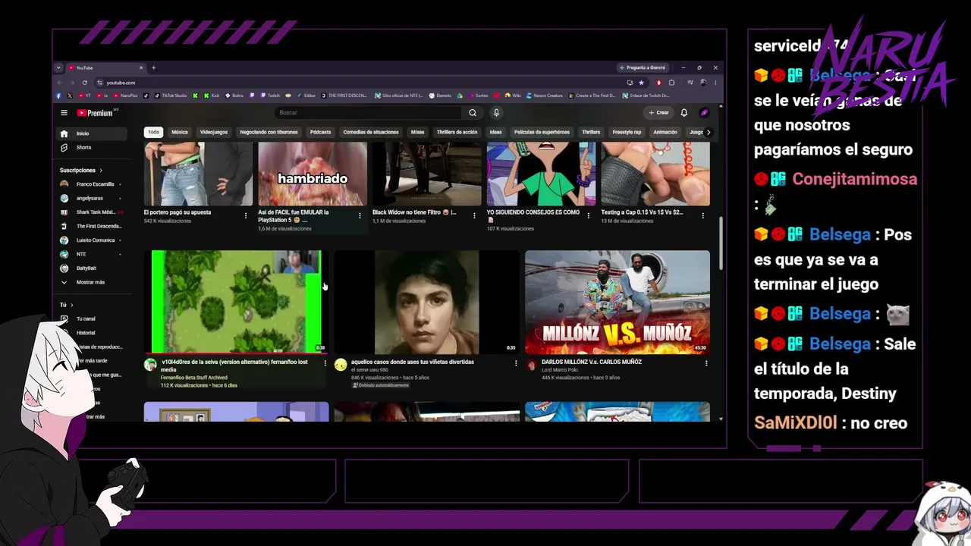
Task: Open the account avatar menu
Action: [x=704, y=113]
